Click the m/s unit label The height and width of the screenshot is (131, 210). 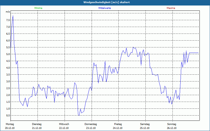click(x=8, y=12)
